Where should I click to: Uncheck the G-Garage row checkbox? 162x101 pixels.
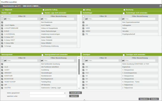pyautogui.click(x=2, y=46)
